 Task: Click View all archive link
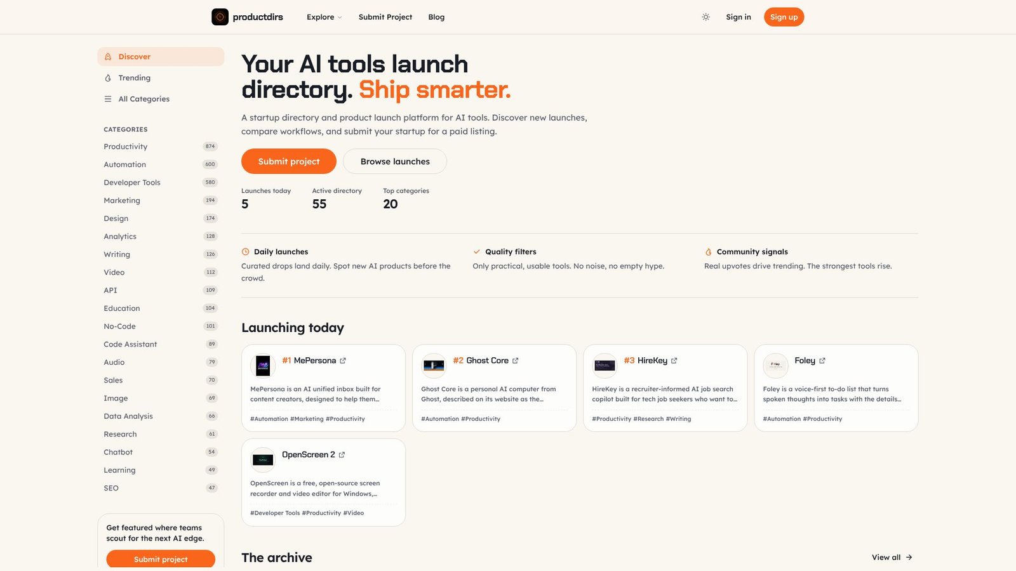click(892, 557)
